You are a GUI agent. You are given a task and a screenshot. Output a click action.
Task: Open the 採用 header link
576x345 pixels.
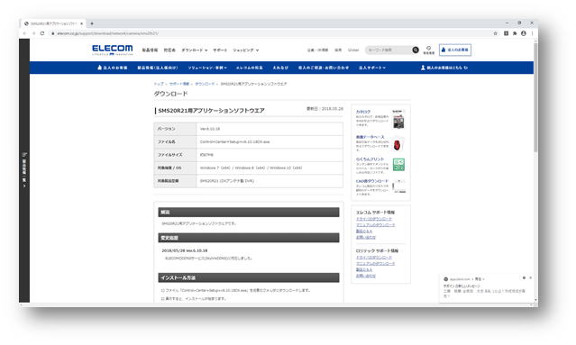[x=338, y=50]
